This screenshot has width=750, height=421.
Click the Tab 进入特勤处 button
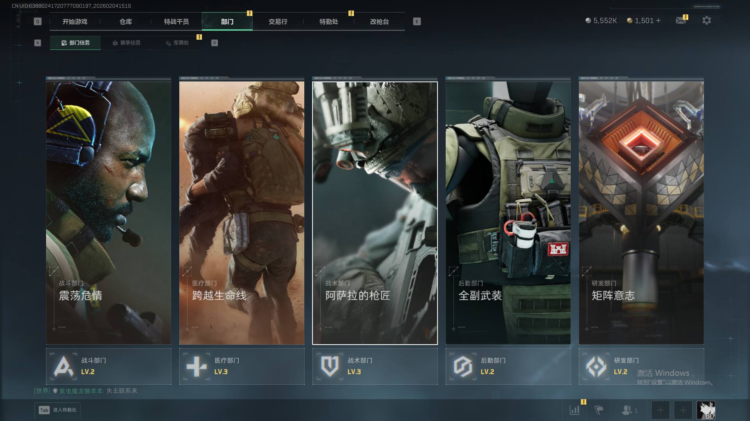[x=57, y=410]
